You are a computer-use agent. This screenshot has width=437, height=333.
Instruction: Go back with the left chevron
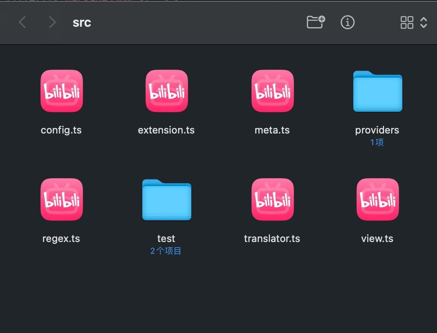point(23,22)
